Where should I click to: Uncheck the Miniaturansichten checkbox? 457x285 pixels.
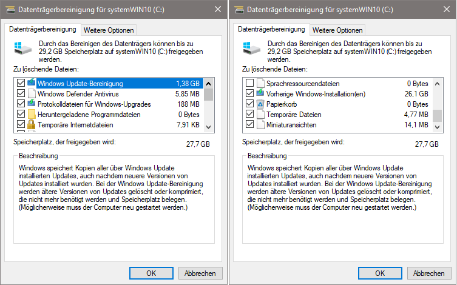[249, 124]
